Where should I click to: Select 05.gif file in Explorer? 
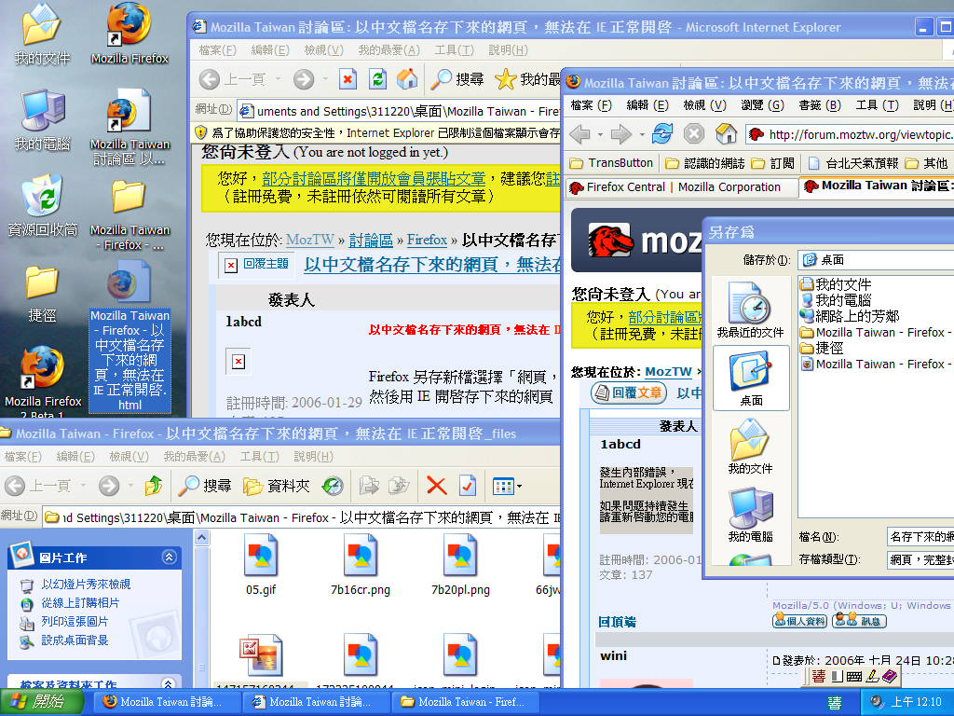tap(261, 564)
